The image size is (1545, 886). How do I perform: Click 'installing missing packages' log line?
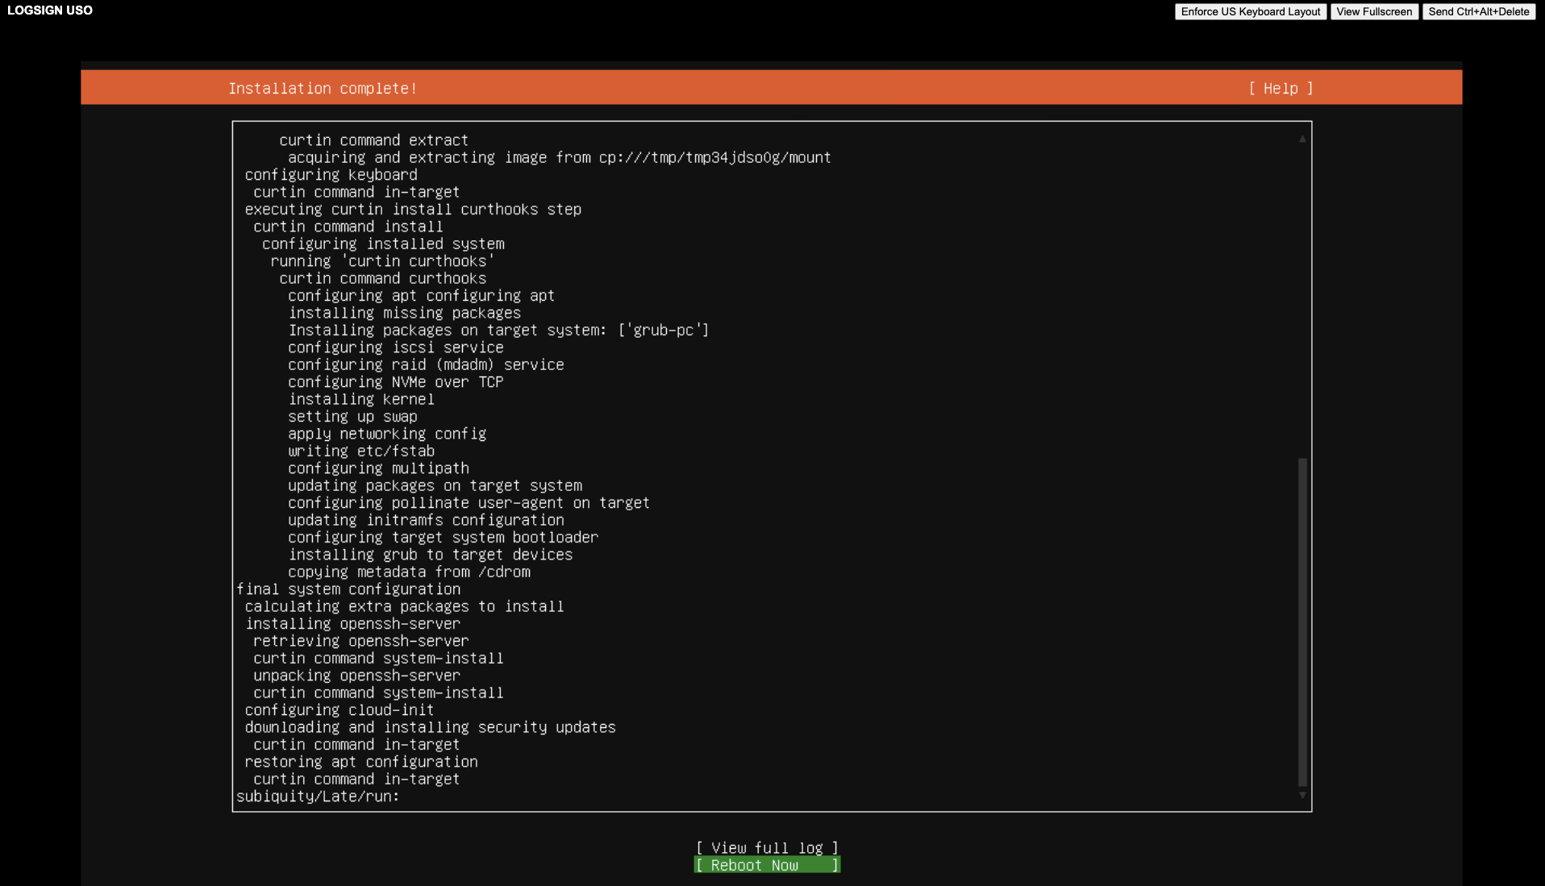tap(405, 313)
